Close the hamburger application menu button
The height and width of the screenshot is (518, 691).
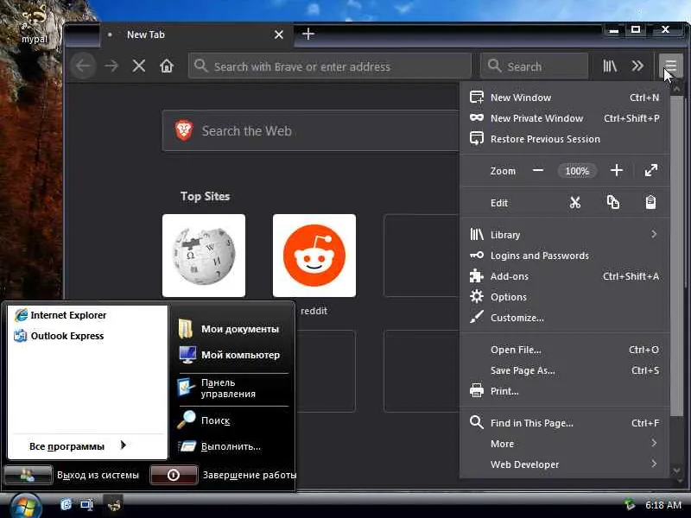point(670,66)
